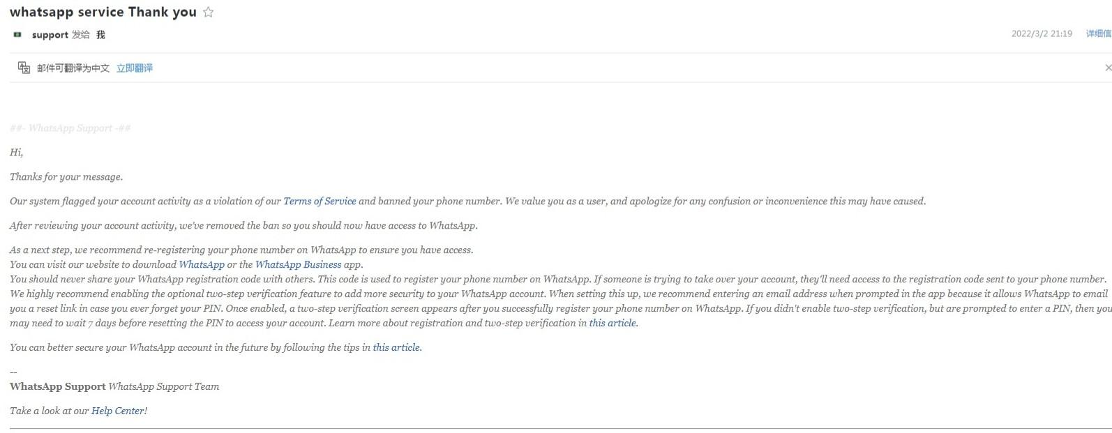Click the timestamp 2022/3/2 21:19
This screenshot has width=1112, height=433.
(1042, 33)
